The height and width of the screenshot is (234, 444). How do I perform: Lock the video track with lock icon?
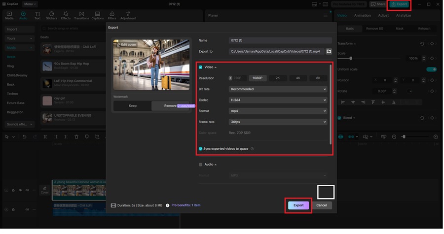click(13, 190)
